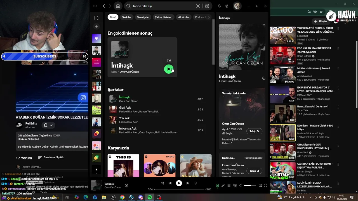The width and height of the screenshot is (358, 201).
Task: Switch to Şarkılar filter
Action: [x=127, y=17]
